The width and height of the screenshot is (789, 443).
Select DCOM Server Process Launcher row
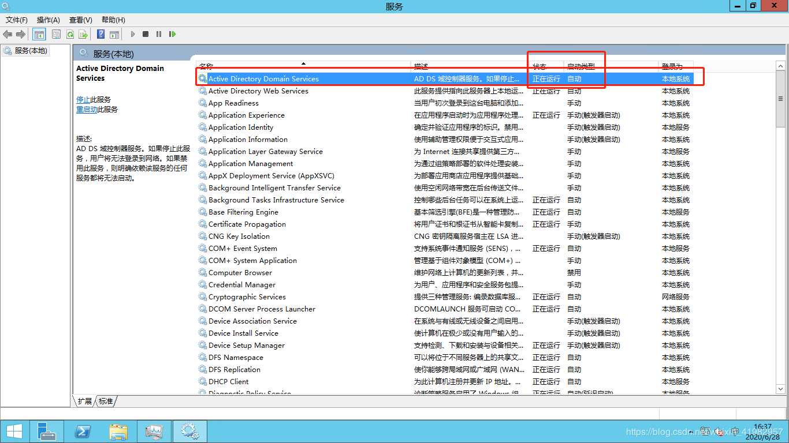(445, 309)
